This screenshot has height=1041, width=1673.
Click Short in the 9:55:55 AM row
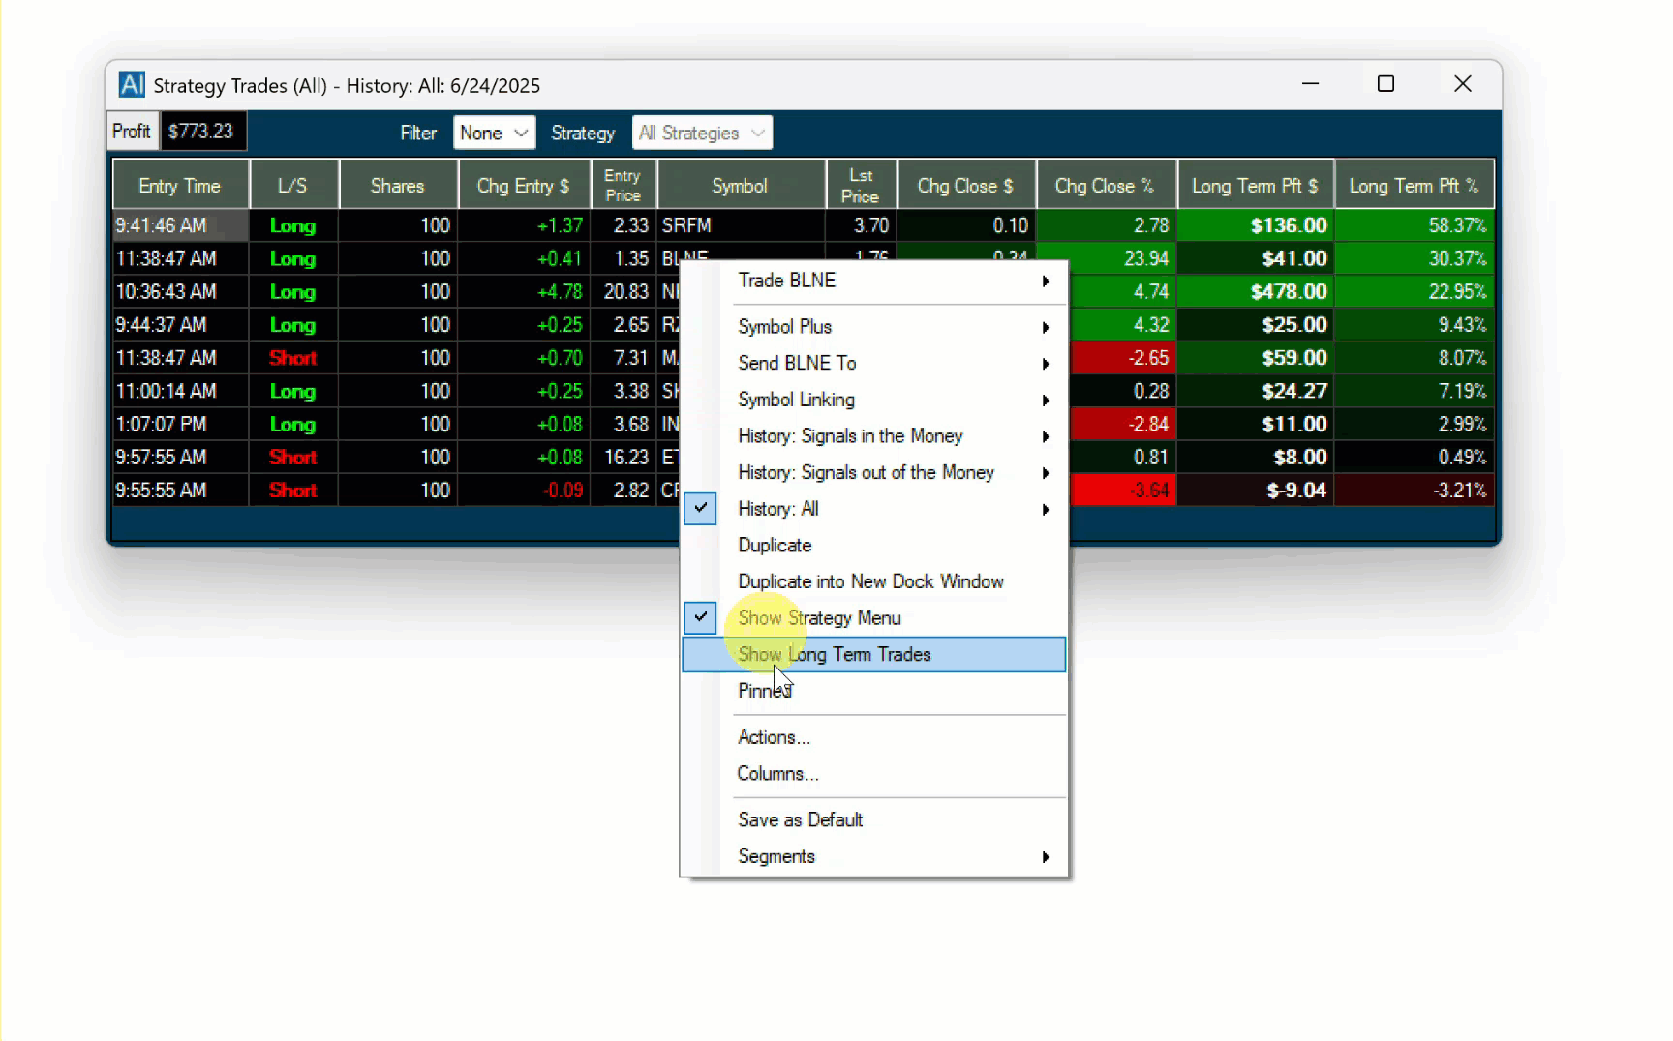point(293,490)
